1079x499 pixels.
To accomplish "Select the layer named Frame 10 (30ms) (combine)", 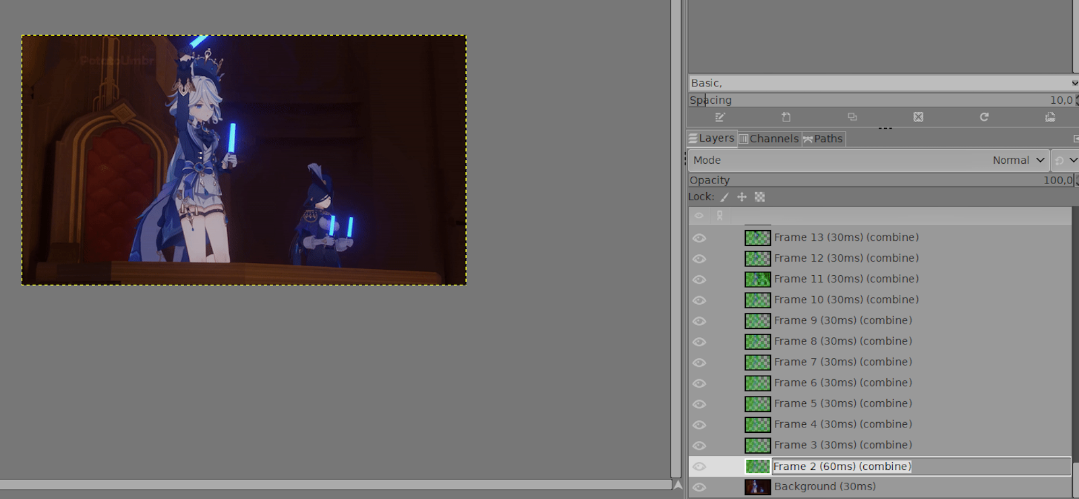I will point(846,299).
